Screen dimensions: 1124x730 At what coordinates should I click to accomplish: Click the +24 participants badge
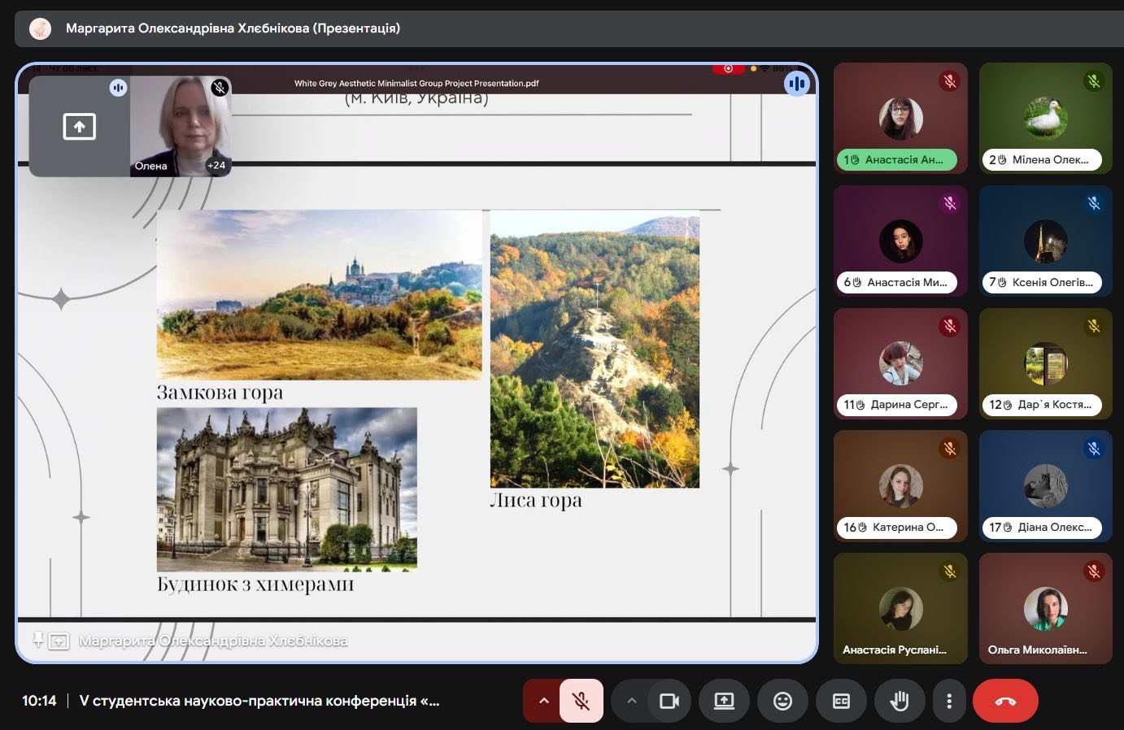click(x=216, y=165)
